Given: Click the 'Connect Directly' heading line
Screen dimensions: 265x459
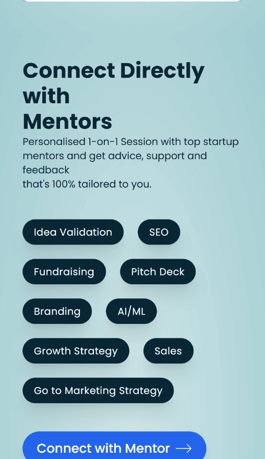Looking at the screenshot, I should click(114, 71).
